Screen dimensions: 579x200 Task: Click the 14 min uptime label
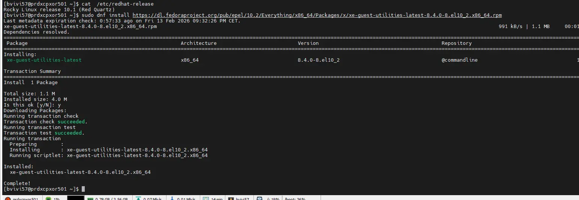tap(217, 199)
